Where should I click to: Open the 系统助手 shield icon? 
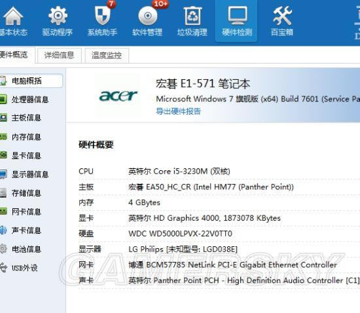tap(103, 16)
